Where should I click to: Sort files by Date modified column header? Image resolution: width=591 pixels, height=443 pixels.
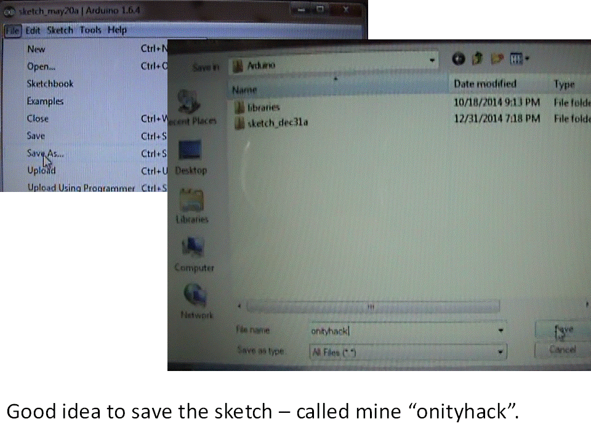point(498,84)
